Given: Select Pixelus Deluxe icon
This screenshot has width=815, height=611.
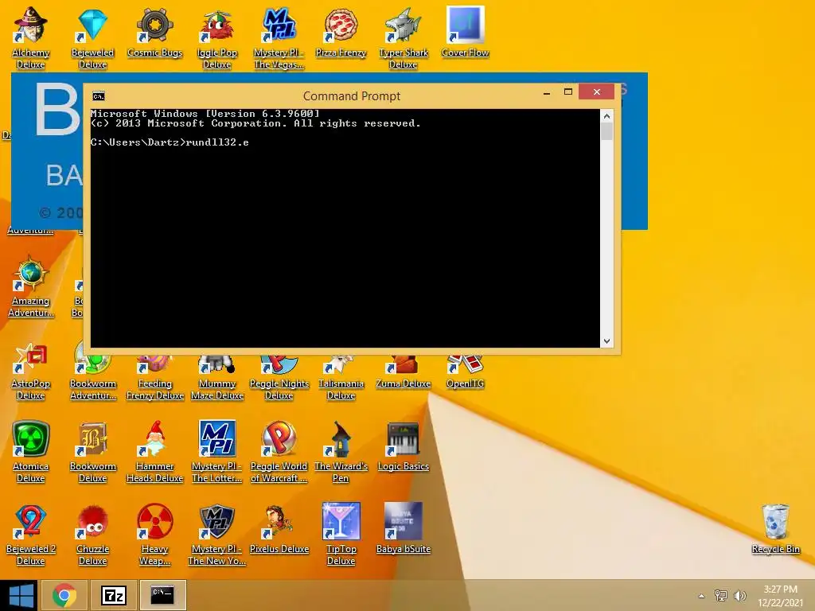Looking at the screenshot, I should 279,528.
